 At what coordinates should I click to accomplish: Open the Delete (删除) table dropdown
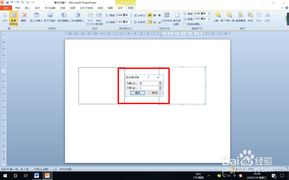pyautogui.click(x=24, y=19)
